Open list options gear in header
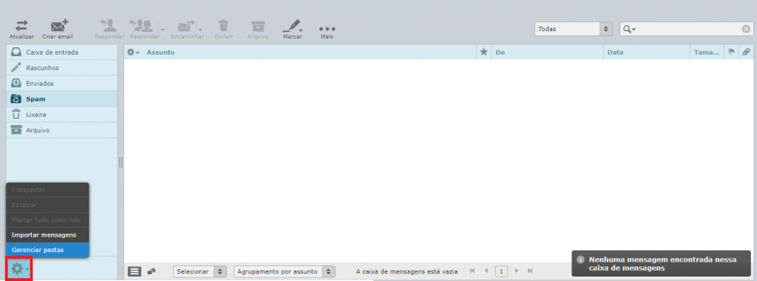This screenshot has height=281, width=757. coord(133,53)
